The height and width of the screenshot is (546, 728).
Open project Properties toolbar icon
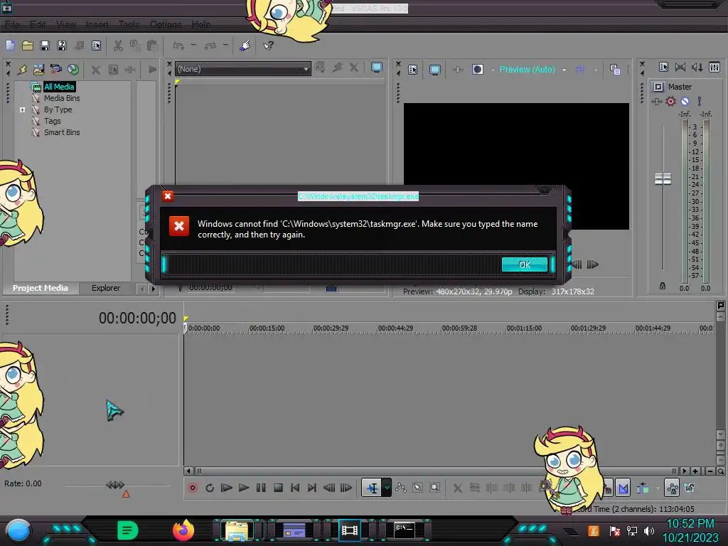click(x=96, y=45)
